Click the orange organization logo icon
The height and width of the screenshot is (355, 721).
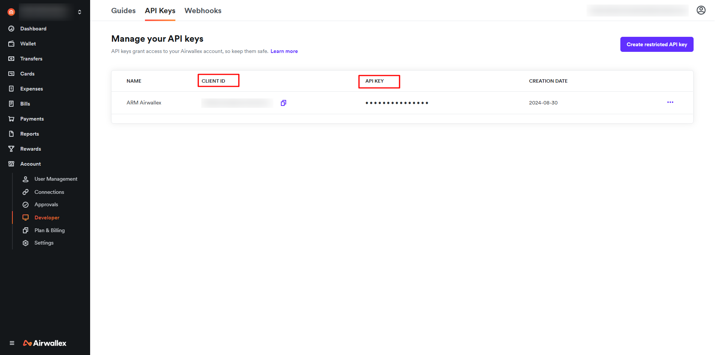pos(11,12)
